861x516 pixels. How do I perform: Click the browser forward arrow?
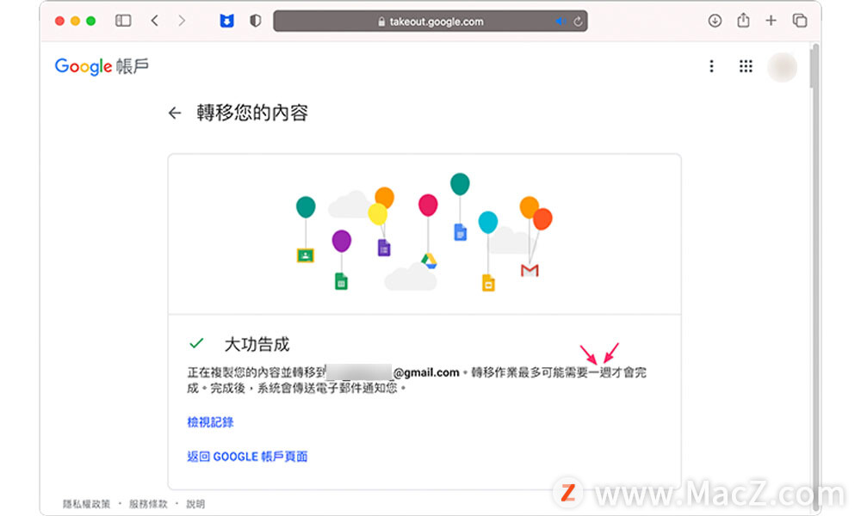[x=182, y=21]
